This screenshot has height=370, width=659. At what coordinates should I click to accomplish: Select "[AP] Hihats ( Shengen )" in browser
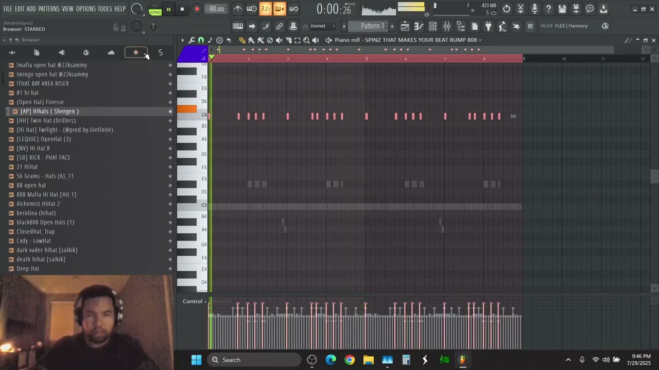pyautogui.click(x=87, y=112)
